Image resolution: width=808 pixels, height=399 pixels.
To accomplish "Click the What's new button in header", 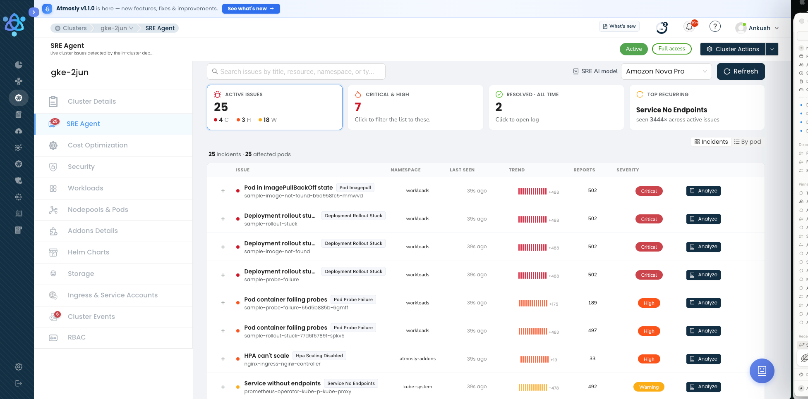I will [619, 26].
